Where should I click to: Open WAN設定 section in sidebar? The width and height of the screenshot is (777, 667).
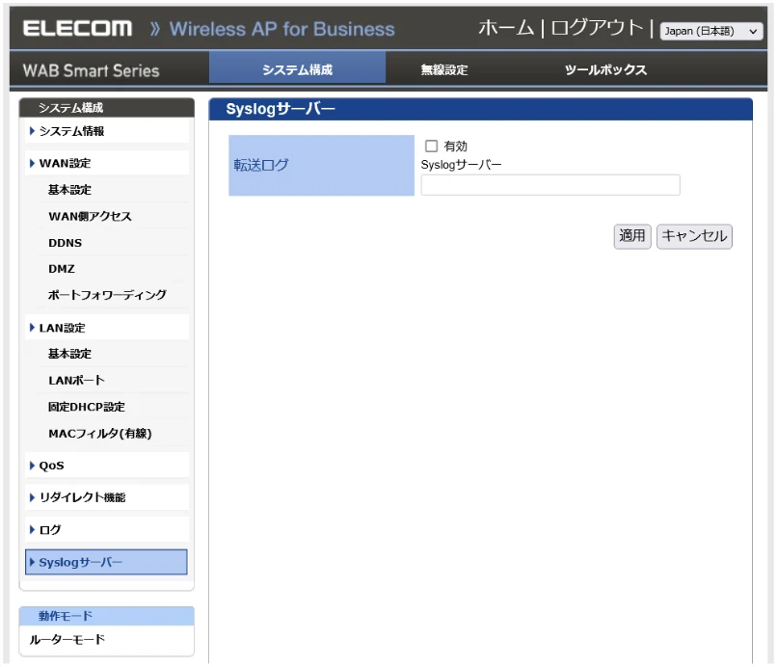pyautogui.click(x=107, y=163)
